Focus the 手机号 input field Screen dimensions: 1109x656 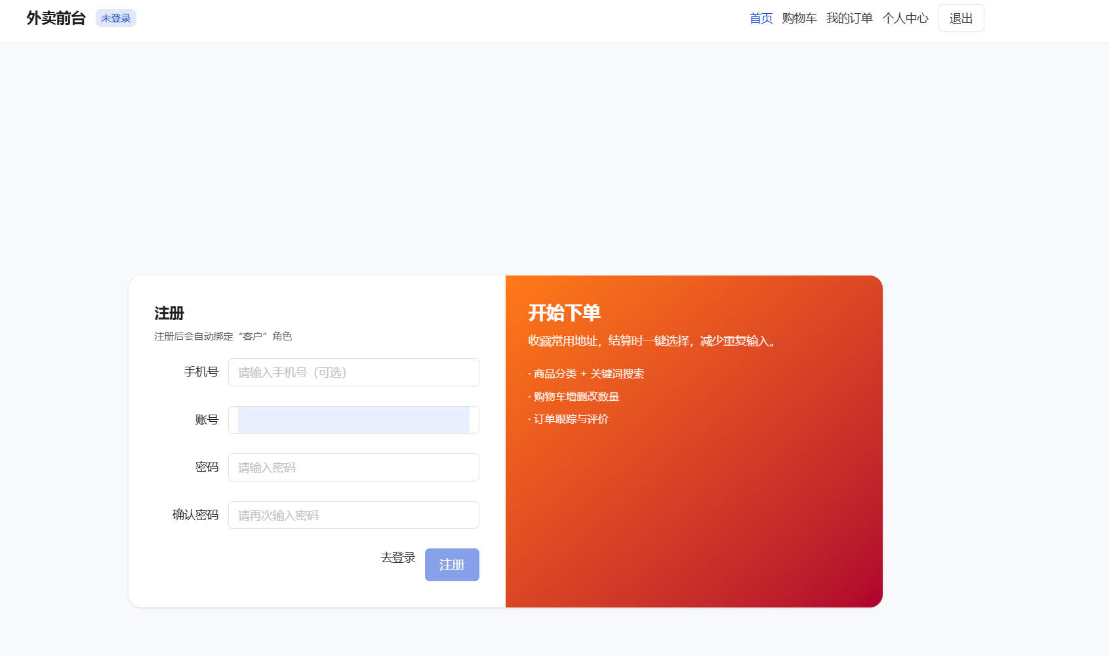(x=353, y=373)
